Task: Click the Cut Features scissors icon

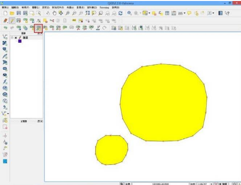Action: 52,20
